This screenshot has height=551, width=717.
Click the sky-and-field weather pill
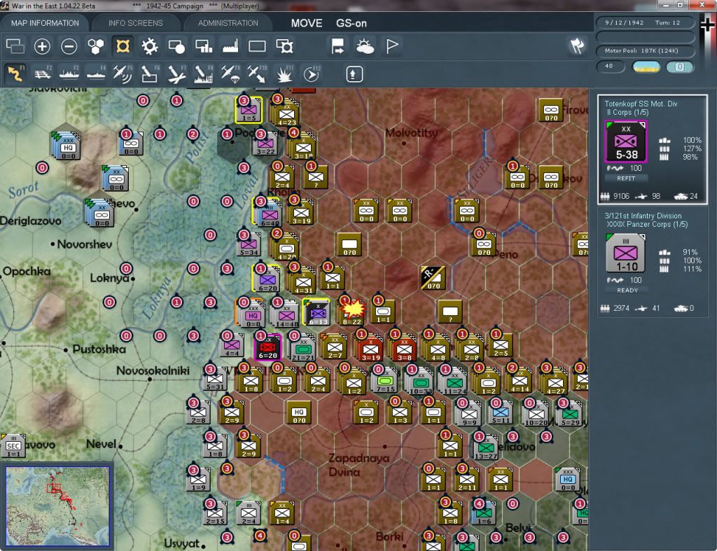pos(646,67)
